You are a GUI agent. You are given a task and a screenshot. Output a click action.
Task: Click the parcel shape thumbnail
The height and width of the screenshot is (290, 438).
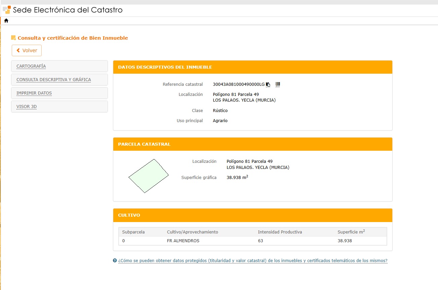tap(148, 176)
